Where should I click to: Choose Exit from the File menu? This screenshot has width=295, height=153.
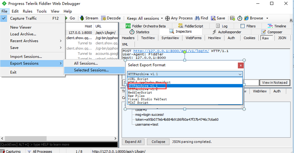tap(33, 72)
